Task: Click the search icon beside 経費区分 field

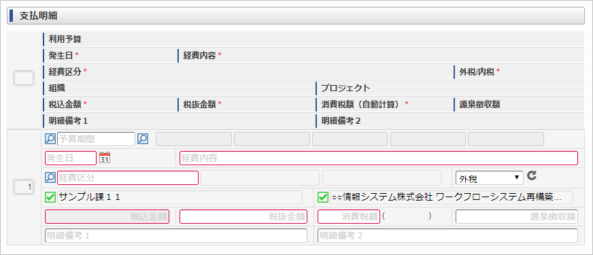Action: [x=50, y=177]
